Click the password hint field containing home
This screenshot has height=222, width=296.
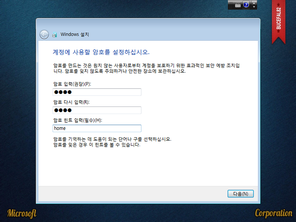(x=97, y=129)
